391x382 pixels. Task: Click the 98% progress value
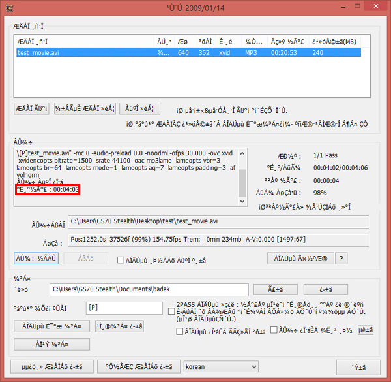[x=320, y=193]
